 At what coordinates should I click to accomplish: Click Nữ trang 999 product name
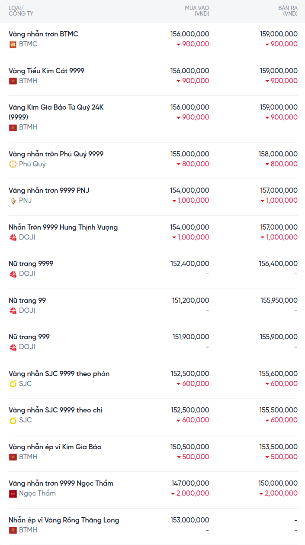coord(29,337)
